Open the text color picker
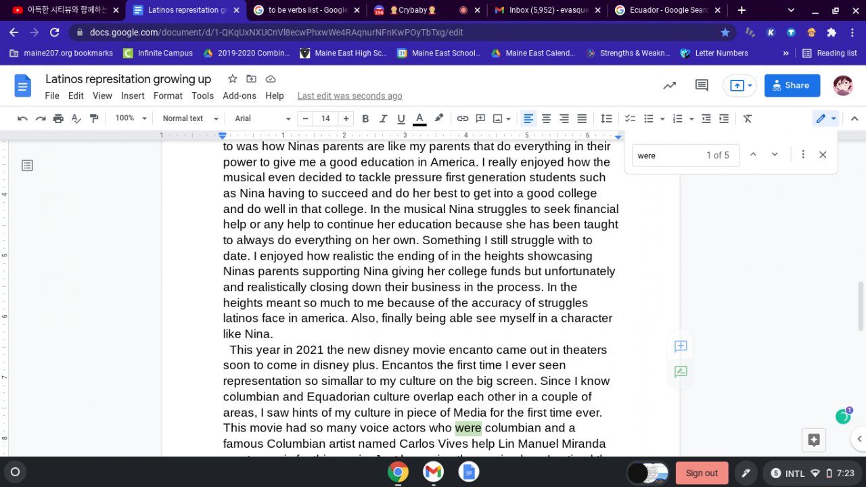The width and height of the screenshot is (866, 487). (419, 118)
